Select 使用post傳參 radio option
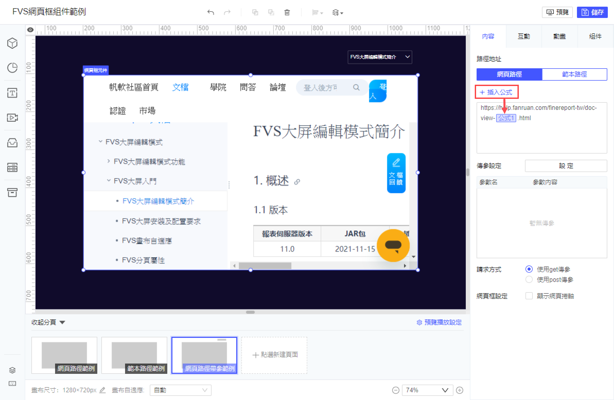This screenshot has height=400, width=614. point(529,280)
